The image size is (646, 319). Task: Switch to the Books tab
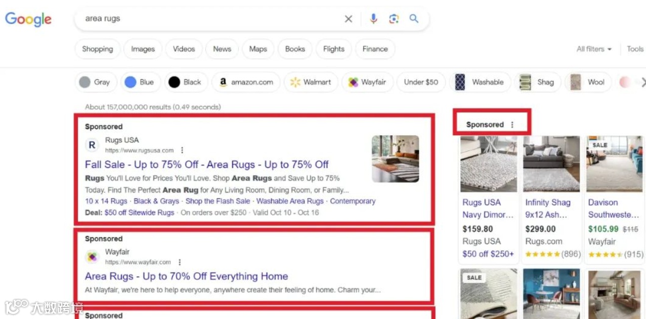click(295, 49)
